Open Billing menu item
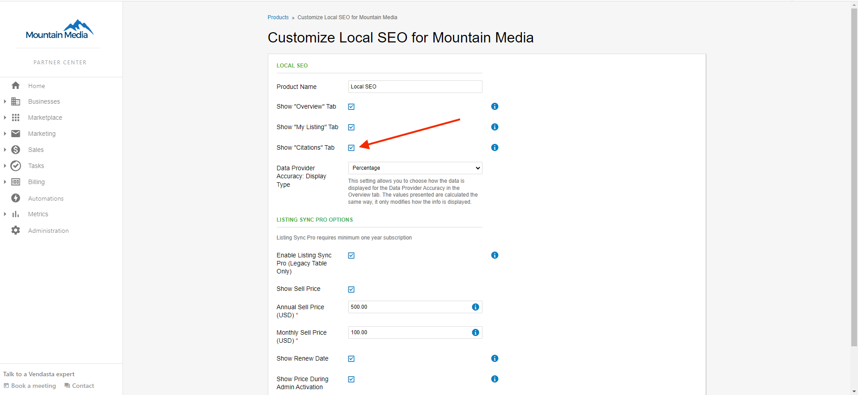The width and height of the screenshot is (858, 395). [36, 182]
